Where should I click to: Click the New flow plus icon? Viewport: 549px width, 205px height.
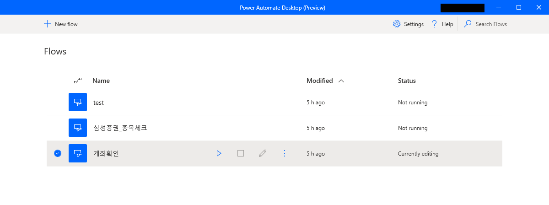coord(48,24)
